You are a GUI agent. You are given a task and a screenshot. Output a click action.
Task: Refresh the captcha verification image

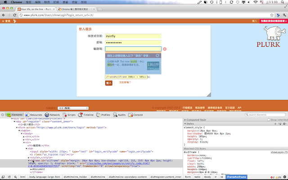[157, 55]
